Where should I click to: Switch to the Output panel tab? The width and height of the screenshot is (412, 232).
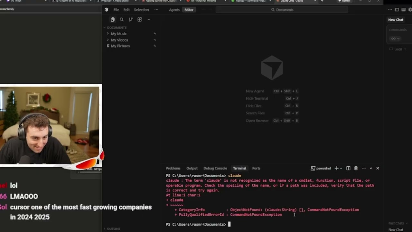click(192, 168)
